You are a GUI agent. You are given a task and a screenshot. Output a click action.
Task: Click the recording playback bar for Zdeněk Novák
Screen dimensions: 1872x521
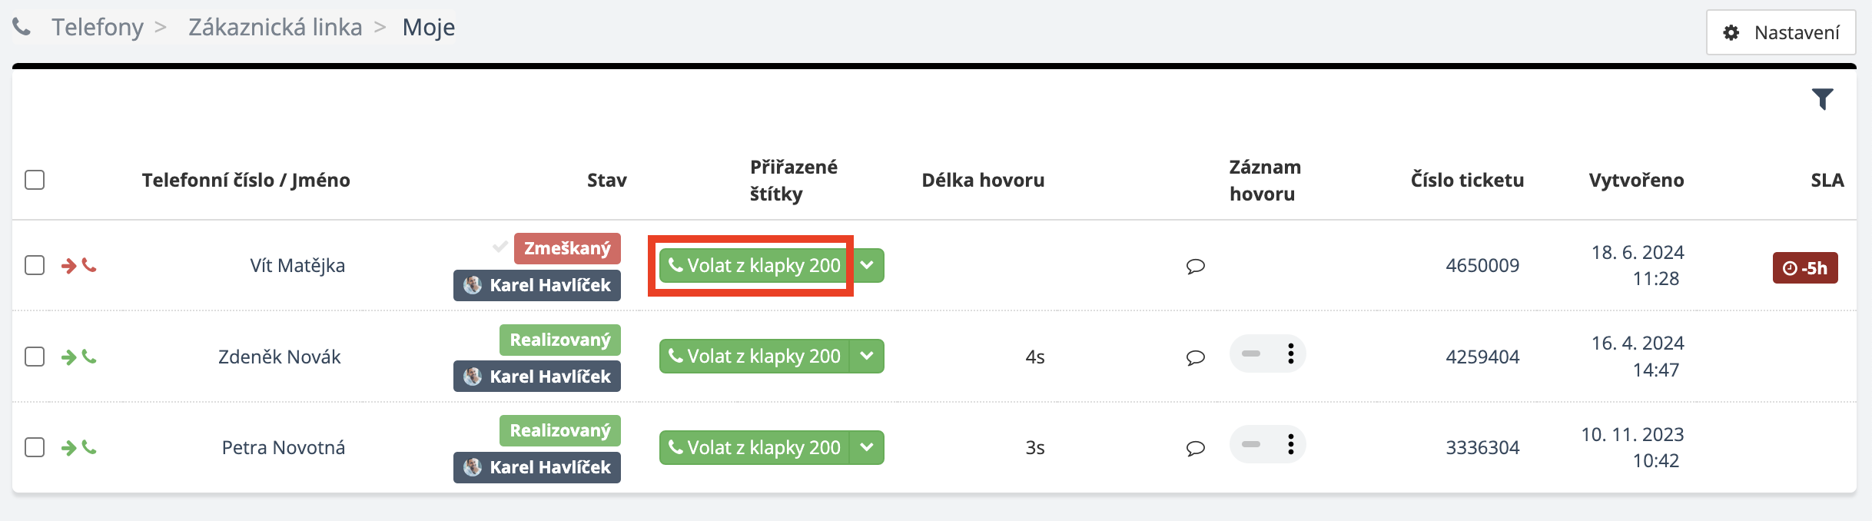[x=1251, y=354]
